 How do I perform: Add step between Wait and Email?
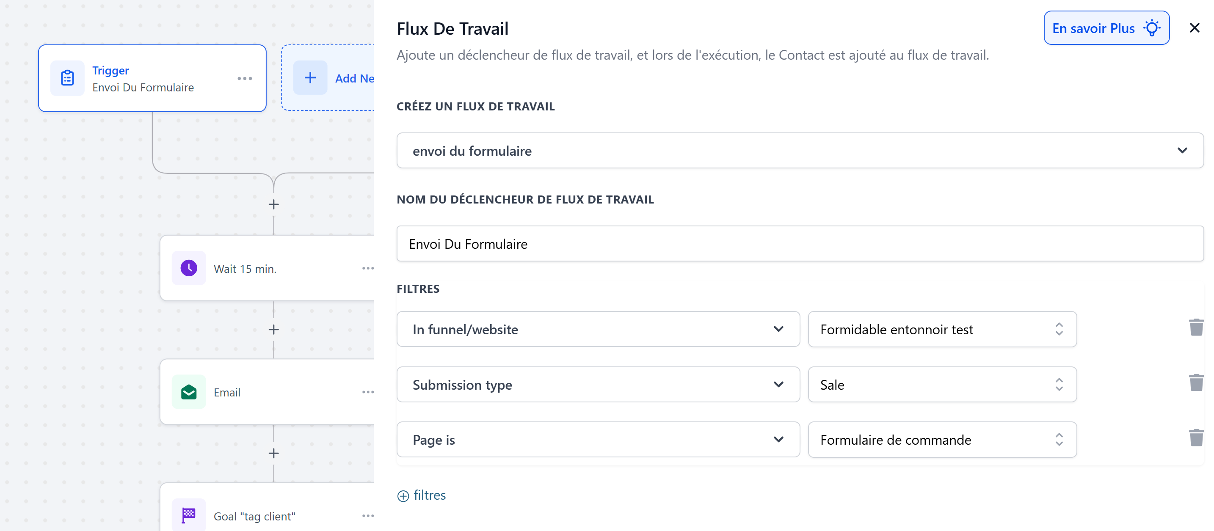(x=274, y=330)
